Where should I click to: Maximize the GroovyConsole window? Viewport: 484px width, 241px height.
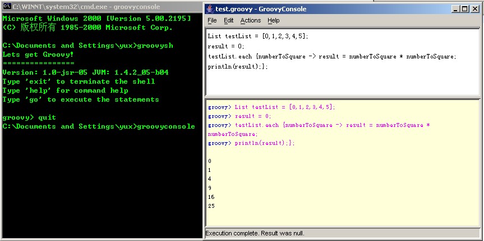coord(464,9)
